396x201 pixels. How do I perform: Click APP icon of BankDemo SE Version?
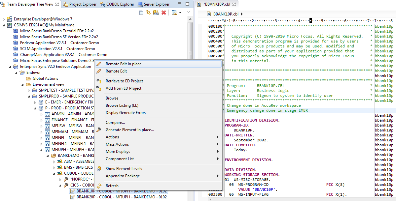[16, 37]
